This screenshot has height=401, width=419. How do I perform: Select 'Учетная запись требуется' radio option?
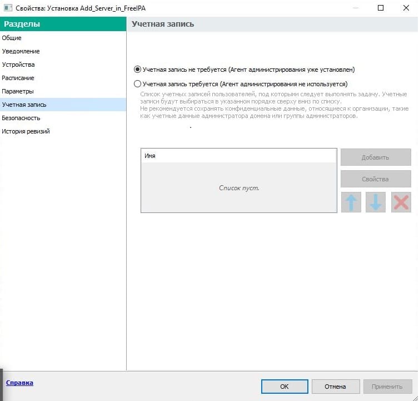138,84
